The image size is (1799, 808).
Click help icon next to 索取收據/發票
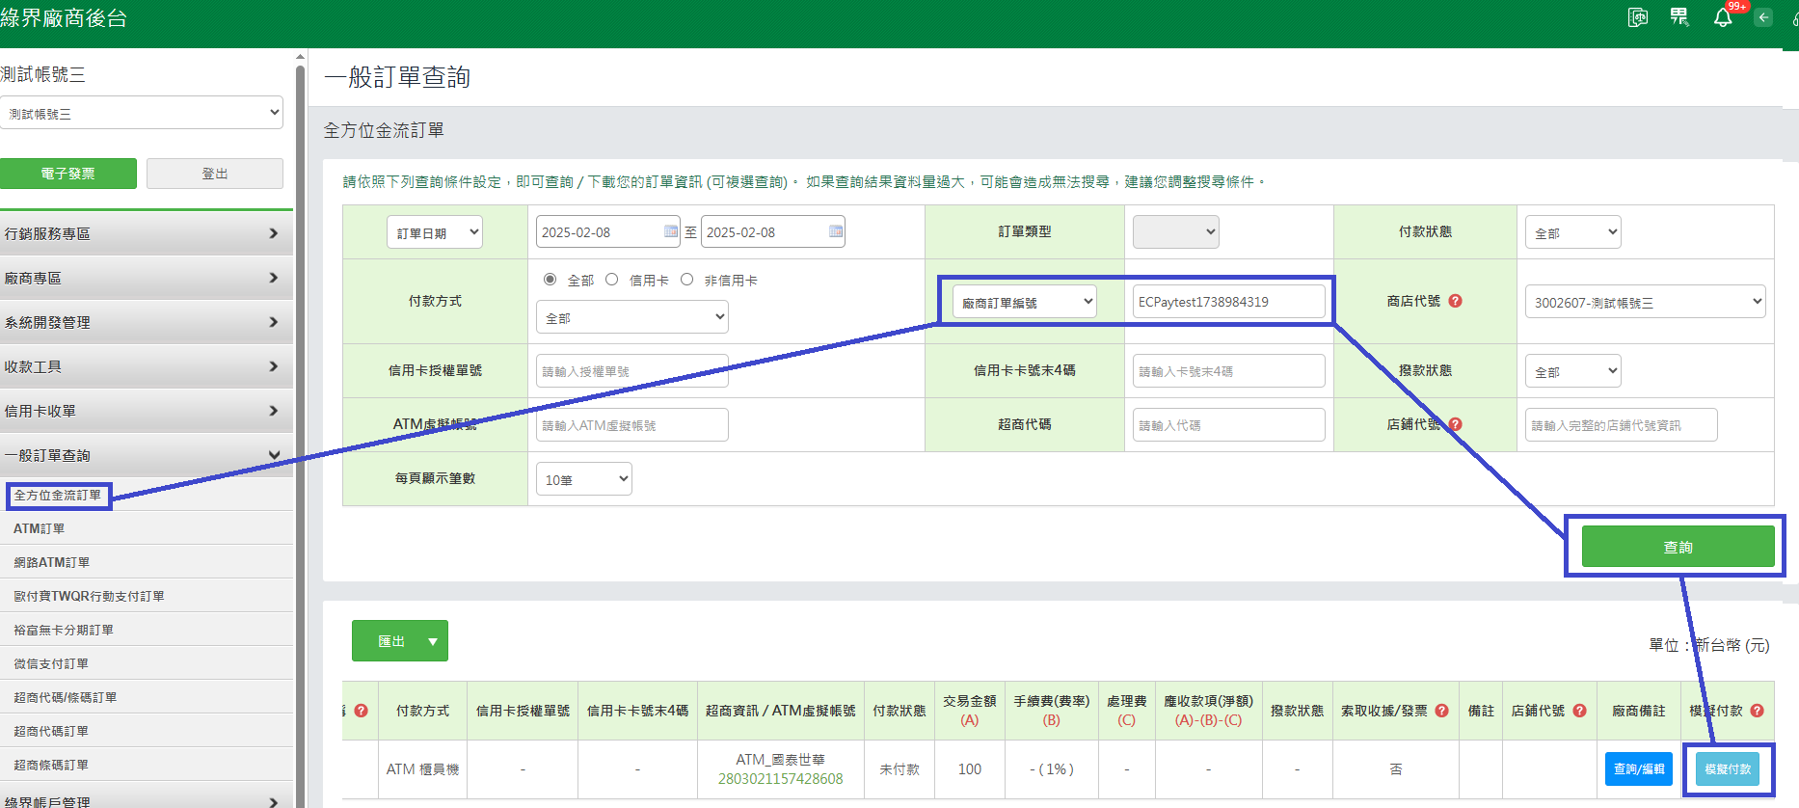coord(1442,711)
